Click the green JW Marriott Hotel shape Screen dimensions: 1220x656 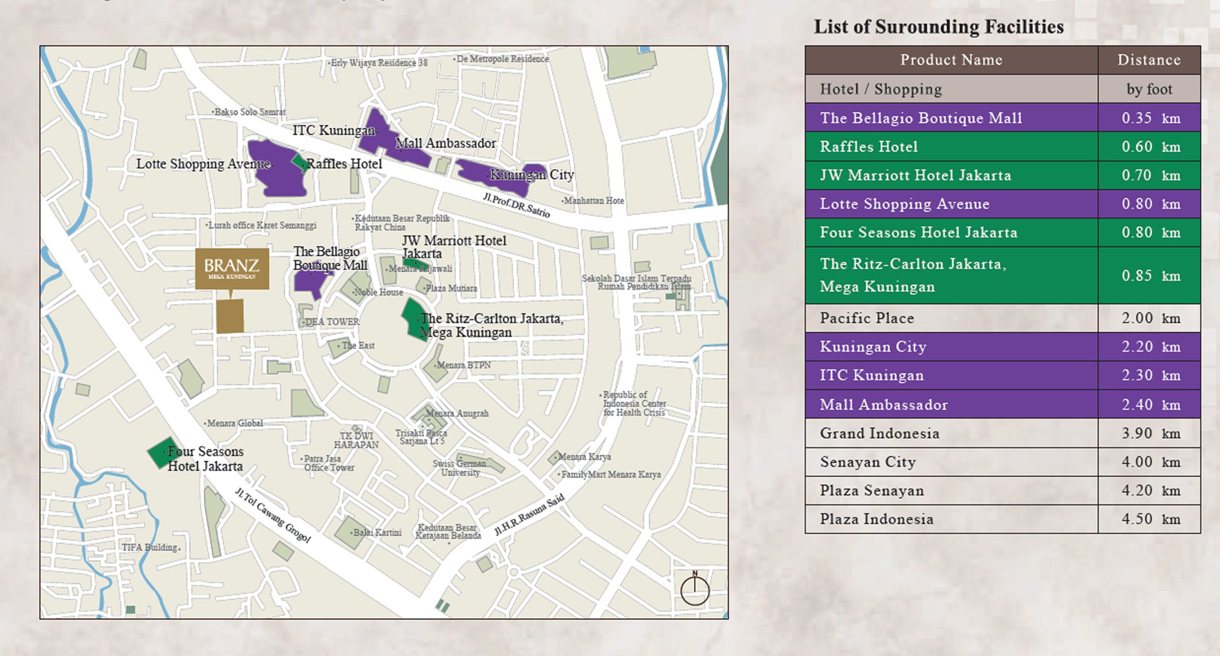coord(416,263)
